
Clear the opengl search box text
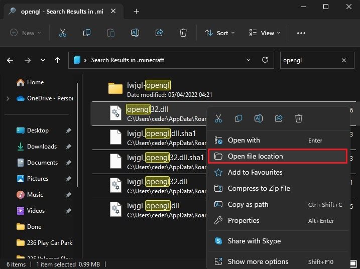(x=344, y=60)
